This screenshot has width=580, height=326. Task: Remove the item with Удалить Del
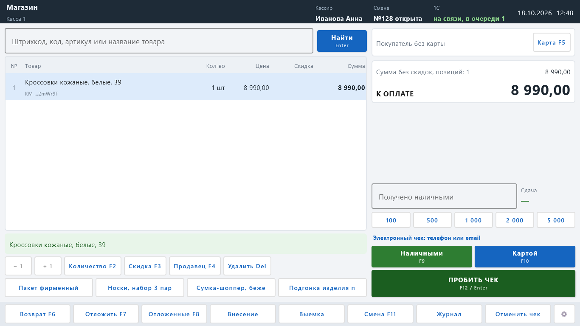click(247, 266)
